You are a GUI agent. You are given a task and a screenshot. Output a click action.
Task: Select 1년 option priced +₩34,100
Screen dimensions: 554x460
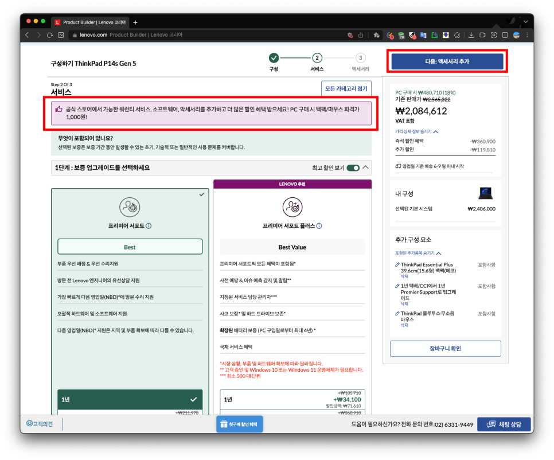point(292,400)
